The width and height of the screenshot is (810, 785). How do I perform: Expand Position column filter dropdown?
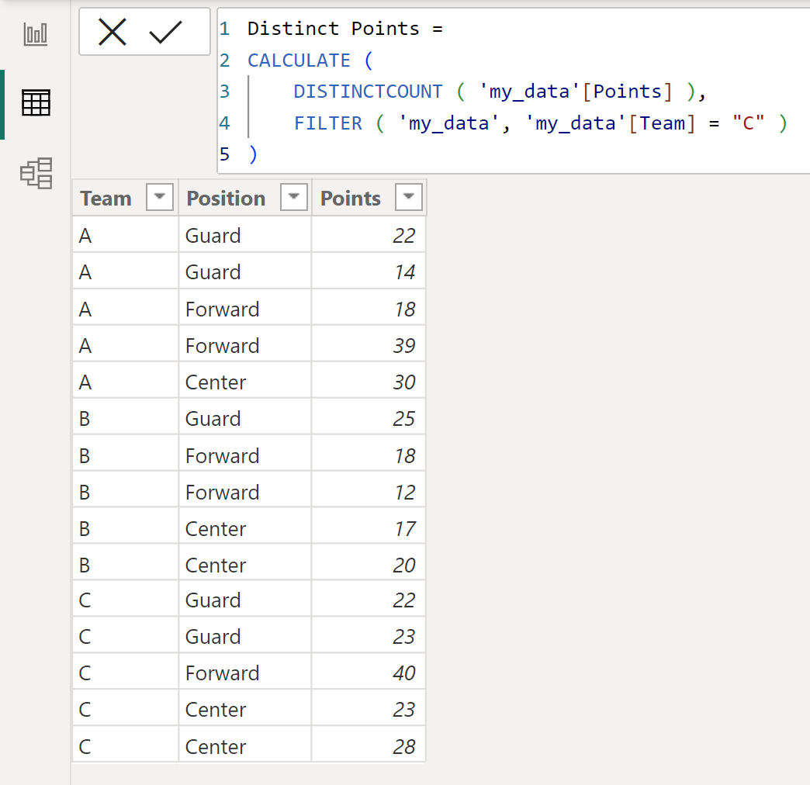point(293,199)
